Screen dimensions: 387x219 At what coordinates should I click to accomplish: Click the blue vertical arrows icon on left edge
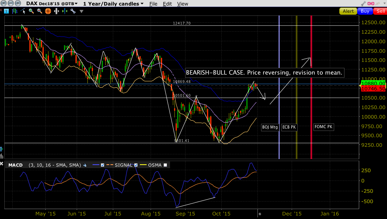[x=2, y=149]
